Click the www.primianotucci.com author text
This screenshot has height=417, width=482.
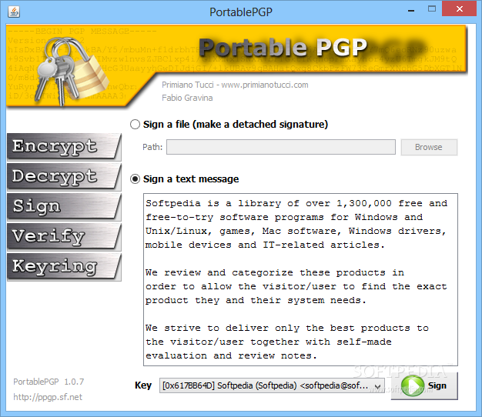265,85
